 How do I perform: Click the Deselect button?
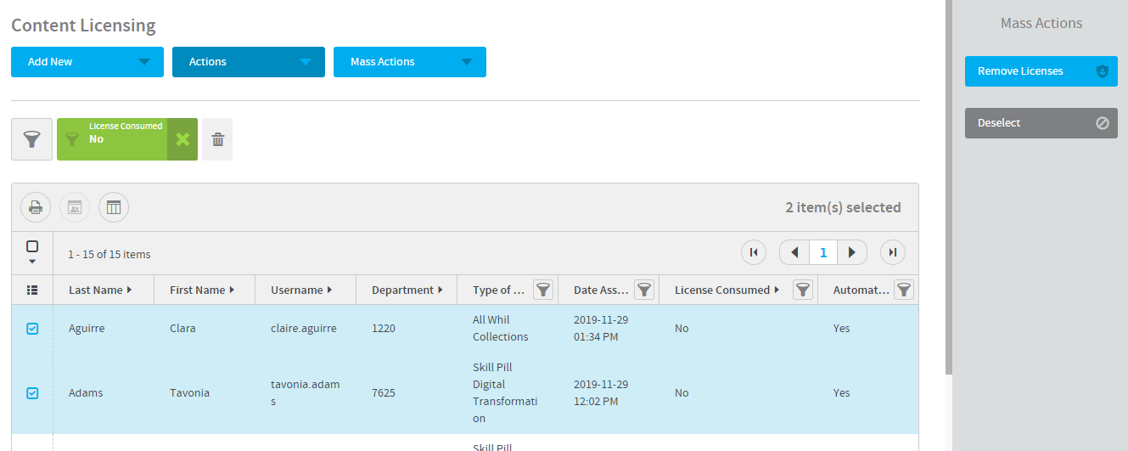pos(1041,123)
